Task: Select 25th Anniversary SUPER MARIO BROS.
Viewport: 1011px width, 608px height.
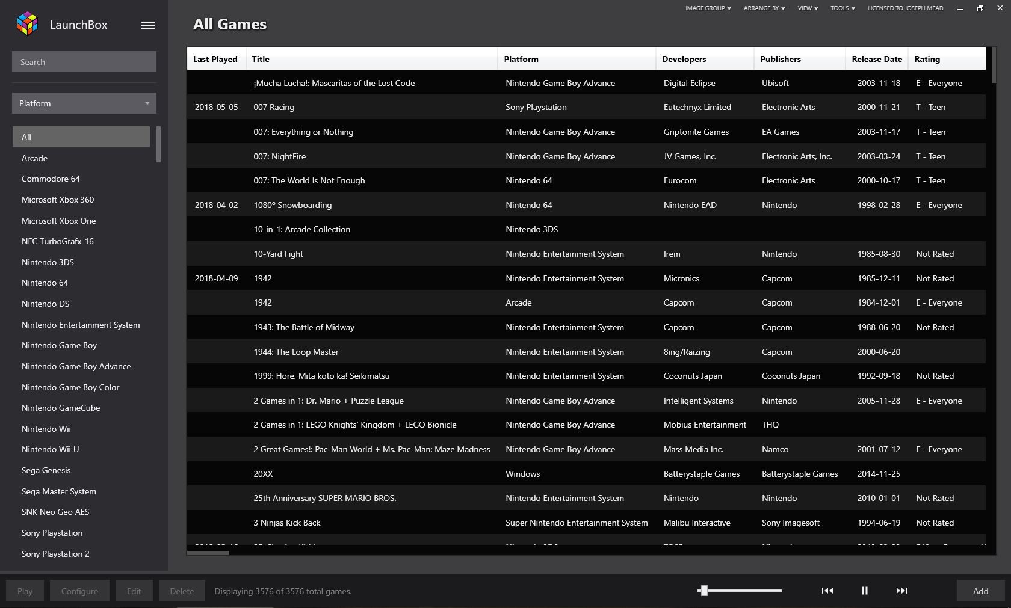Action: click(x=586, y=498)
